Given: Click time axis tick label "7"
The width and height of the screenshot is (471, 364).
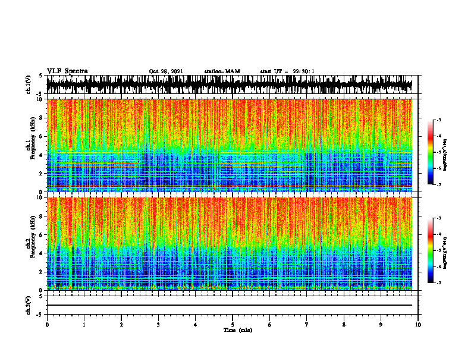Looking at the screenshot, I should click(307, 325).
